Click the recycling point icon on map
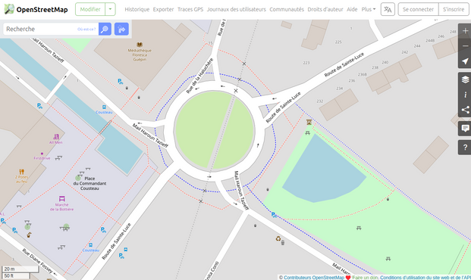Image resolution: width=471 pixels, height=280 pixels. pos(278,238)
